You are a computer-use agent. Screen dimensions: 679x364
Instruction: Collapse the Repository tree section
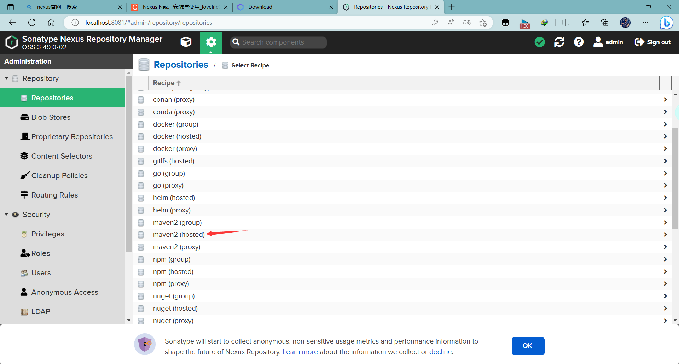click(x=6, y=78)
